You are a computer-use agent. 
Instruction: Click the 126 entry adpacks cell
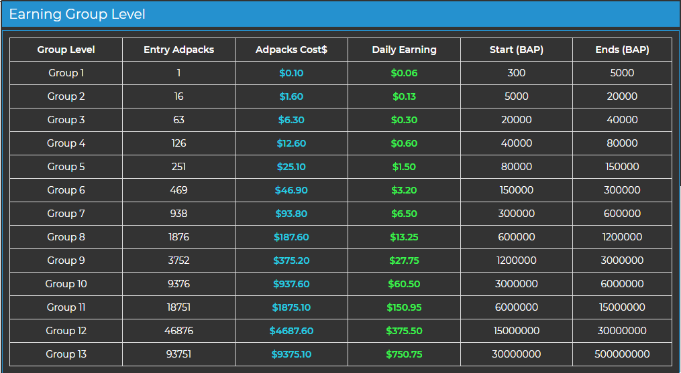[x=178, y=143]
